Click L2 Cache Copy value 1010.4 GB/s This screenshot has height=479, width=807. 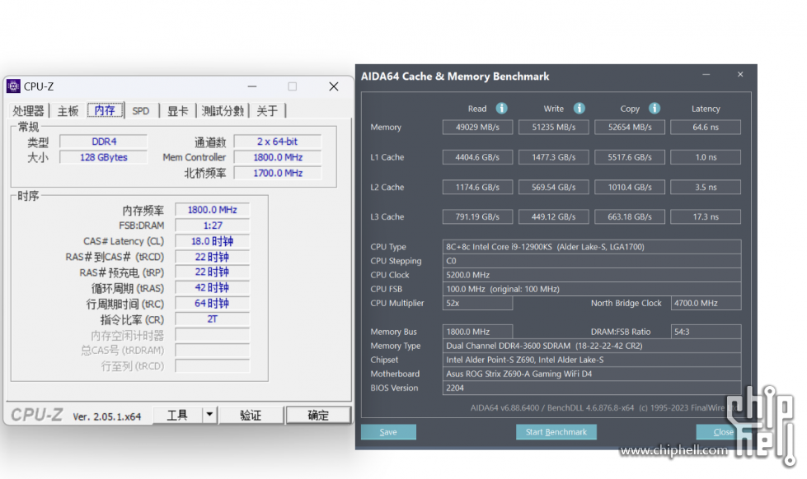click(x=630, y=187)
